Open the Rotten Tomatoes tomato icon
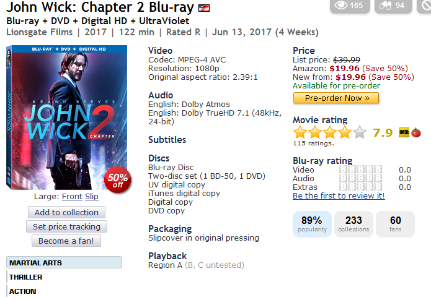Viewport: 431px width, 300px height. [x=416, y=132]
